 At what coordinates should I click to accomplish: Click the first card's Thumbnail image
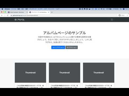30,73
